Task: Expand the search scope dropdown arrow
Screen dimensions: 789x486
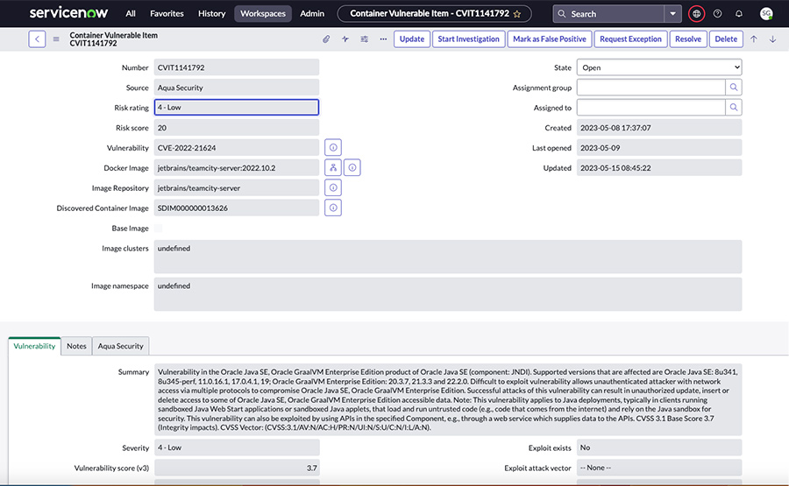Action: tap(672, 14)
